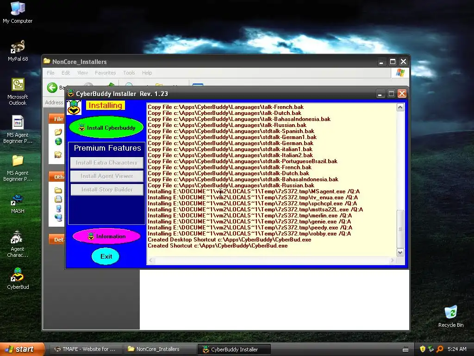Open the pink Information button

[106, 236]
